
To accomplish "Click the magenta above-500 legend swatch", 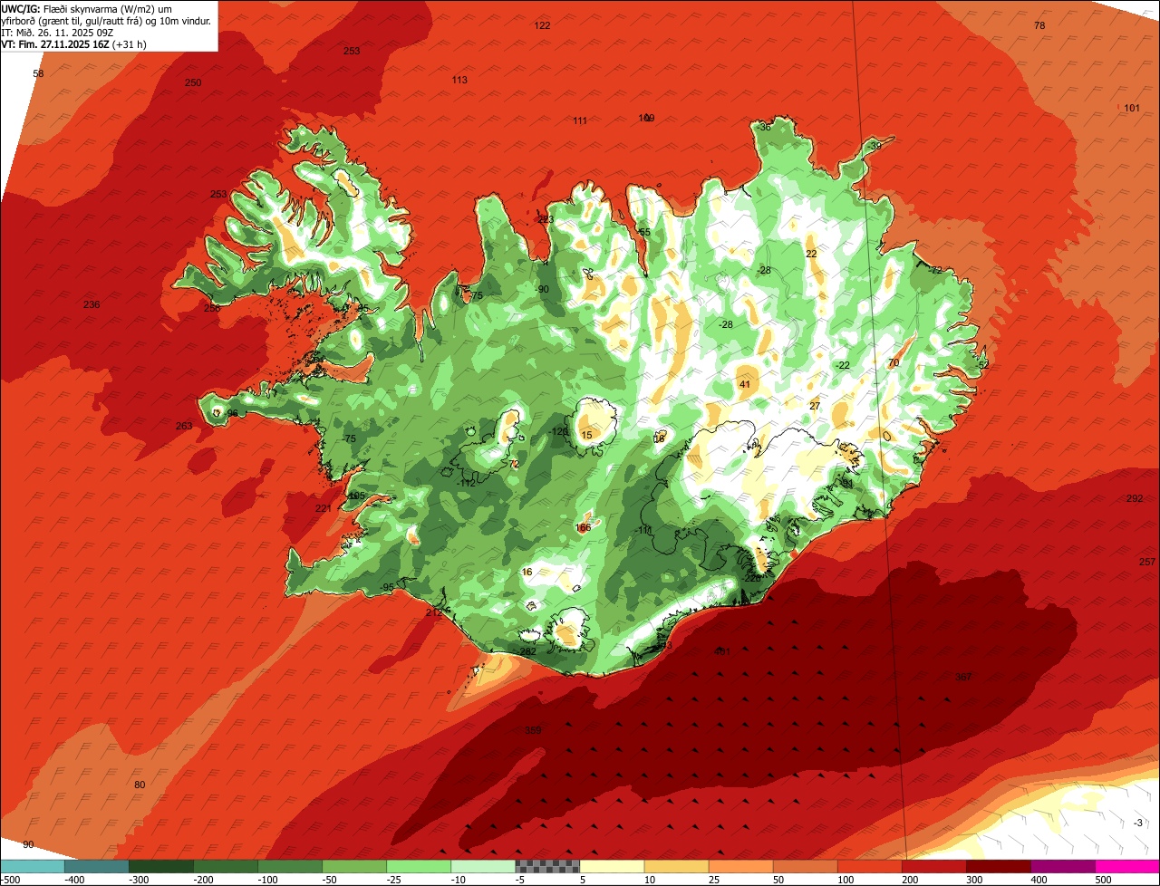I will pos(1127,866).
